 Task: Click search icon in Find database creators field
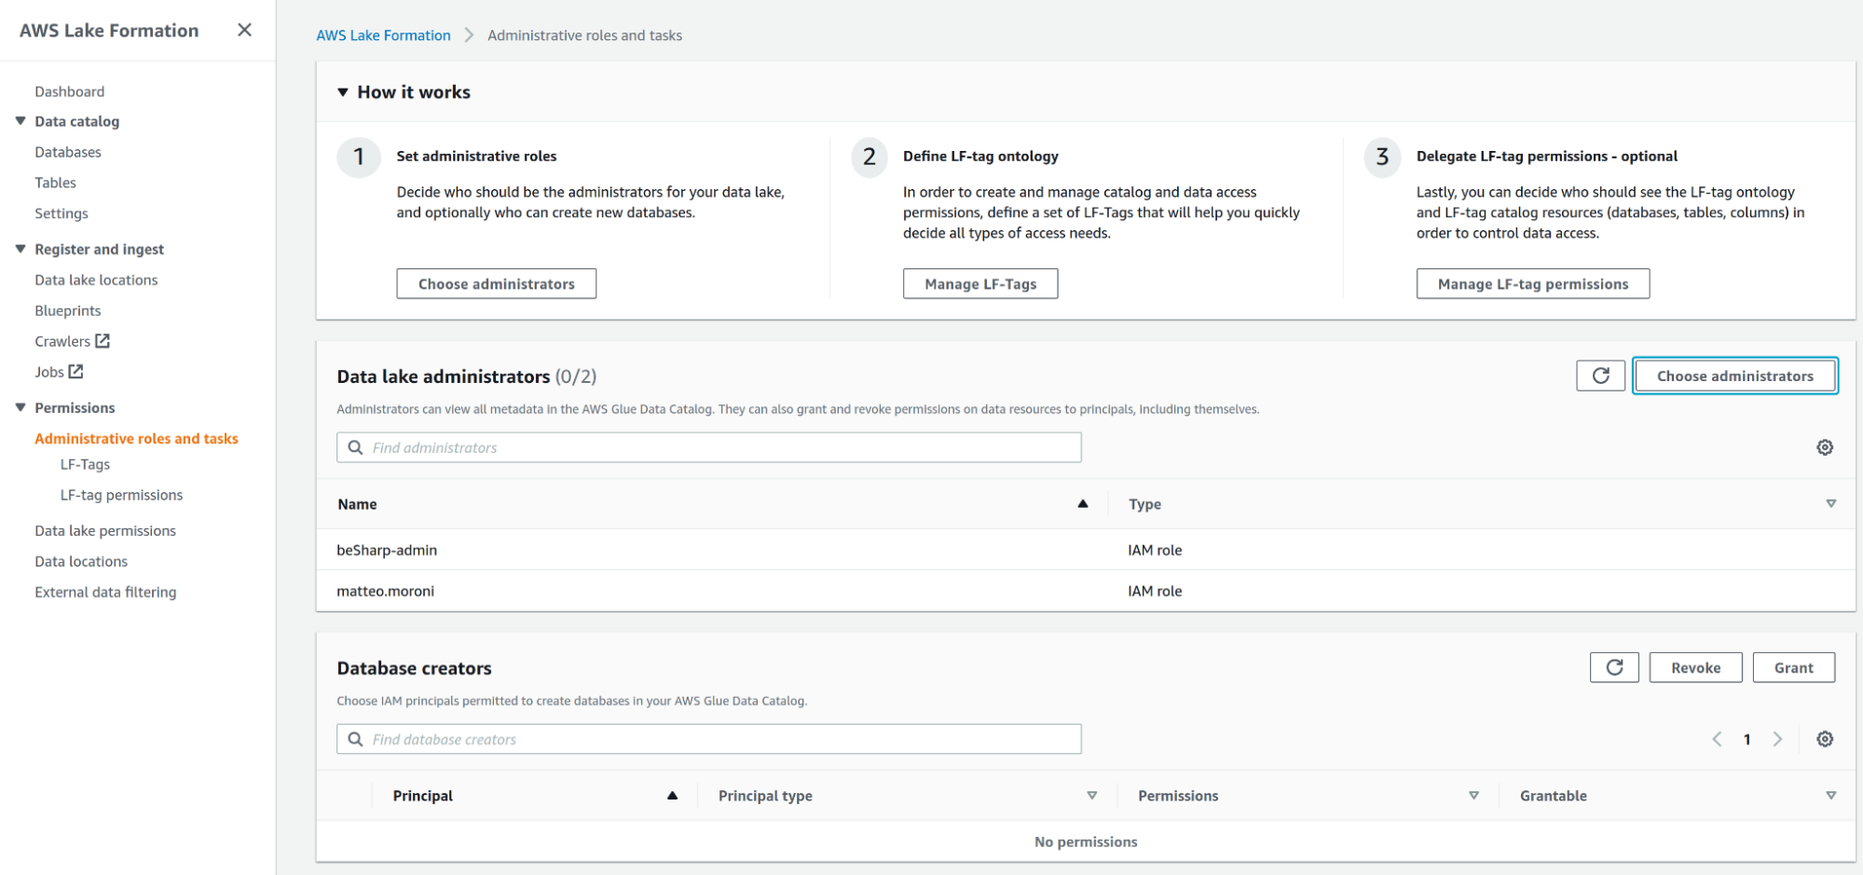[355, 739]
